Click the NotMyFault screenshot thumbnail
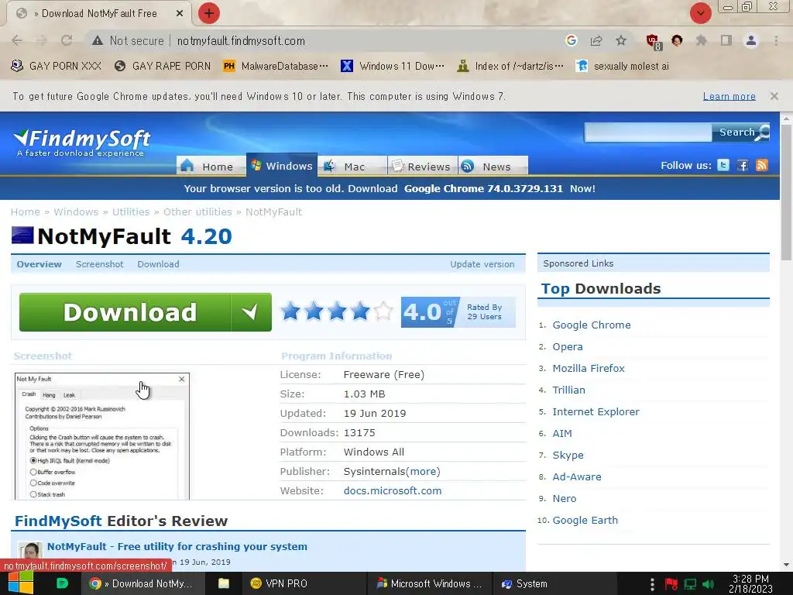This screenshot has width=793, height=595. pyautogui.click(x=102, y=436)
